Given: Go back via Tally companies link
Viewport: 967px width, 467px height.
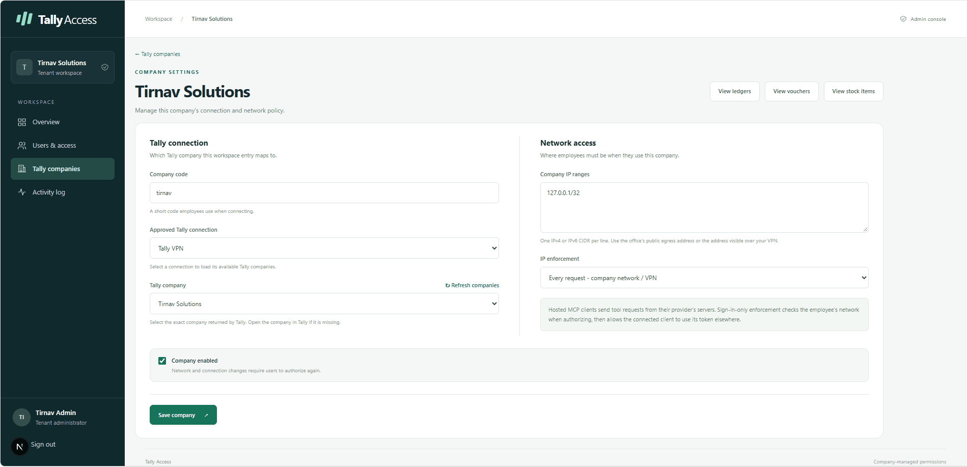Looking at the screenshot, I should (157, 54).
